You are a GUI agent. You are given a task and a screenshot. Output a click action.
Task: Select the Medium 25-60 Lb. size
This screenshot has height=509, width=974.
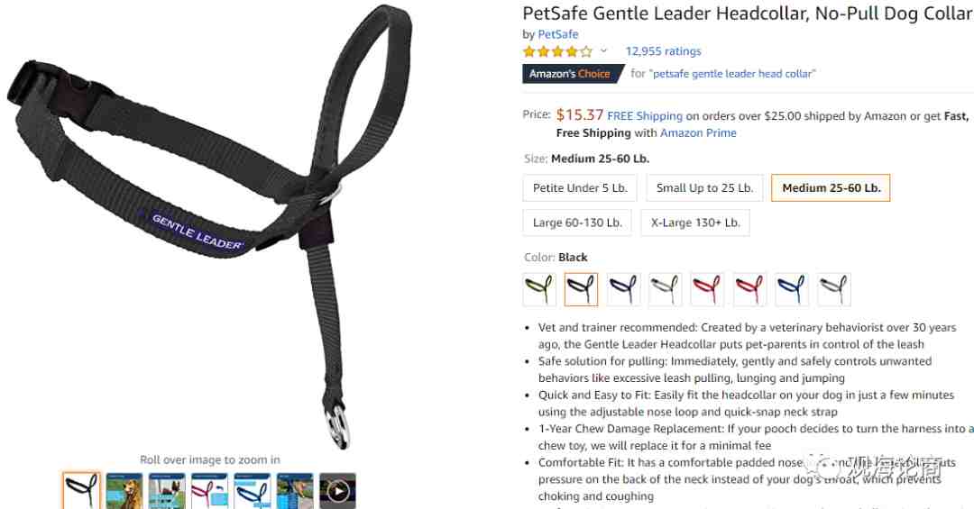pyautogui.click(x=832, y=188)
